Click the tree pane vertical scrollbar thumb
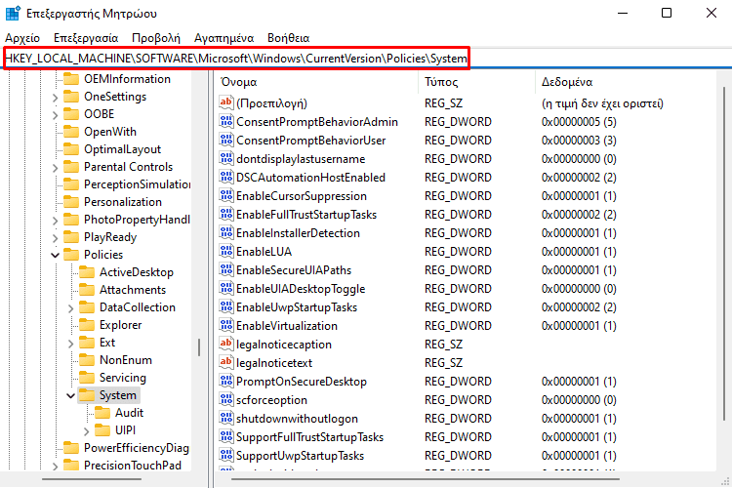 coord(199,347)
